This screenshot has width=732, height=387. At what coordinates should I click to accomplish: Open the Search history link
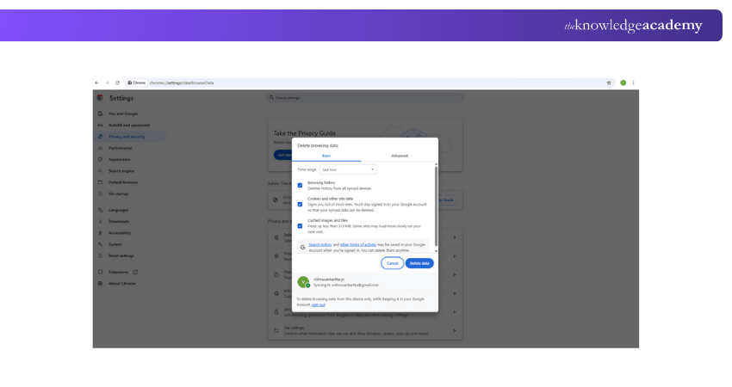click(320, 245)
